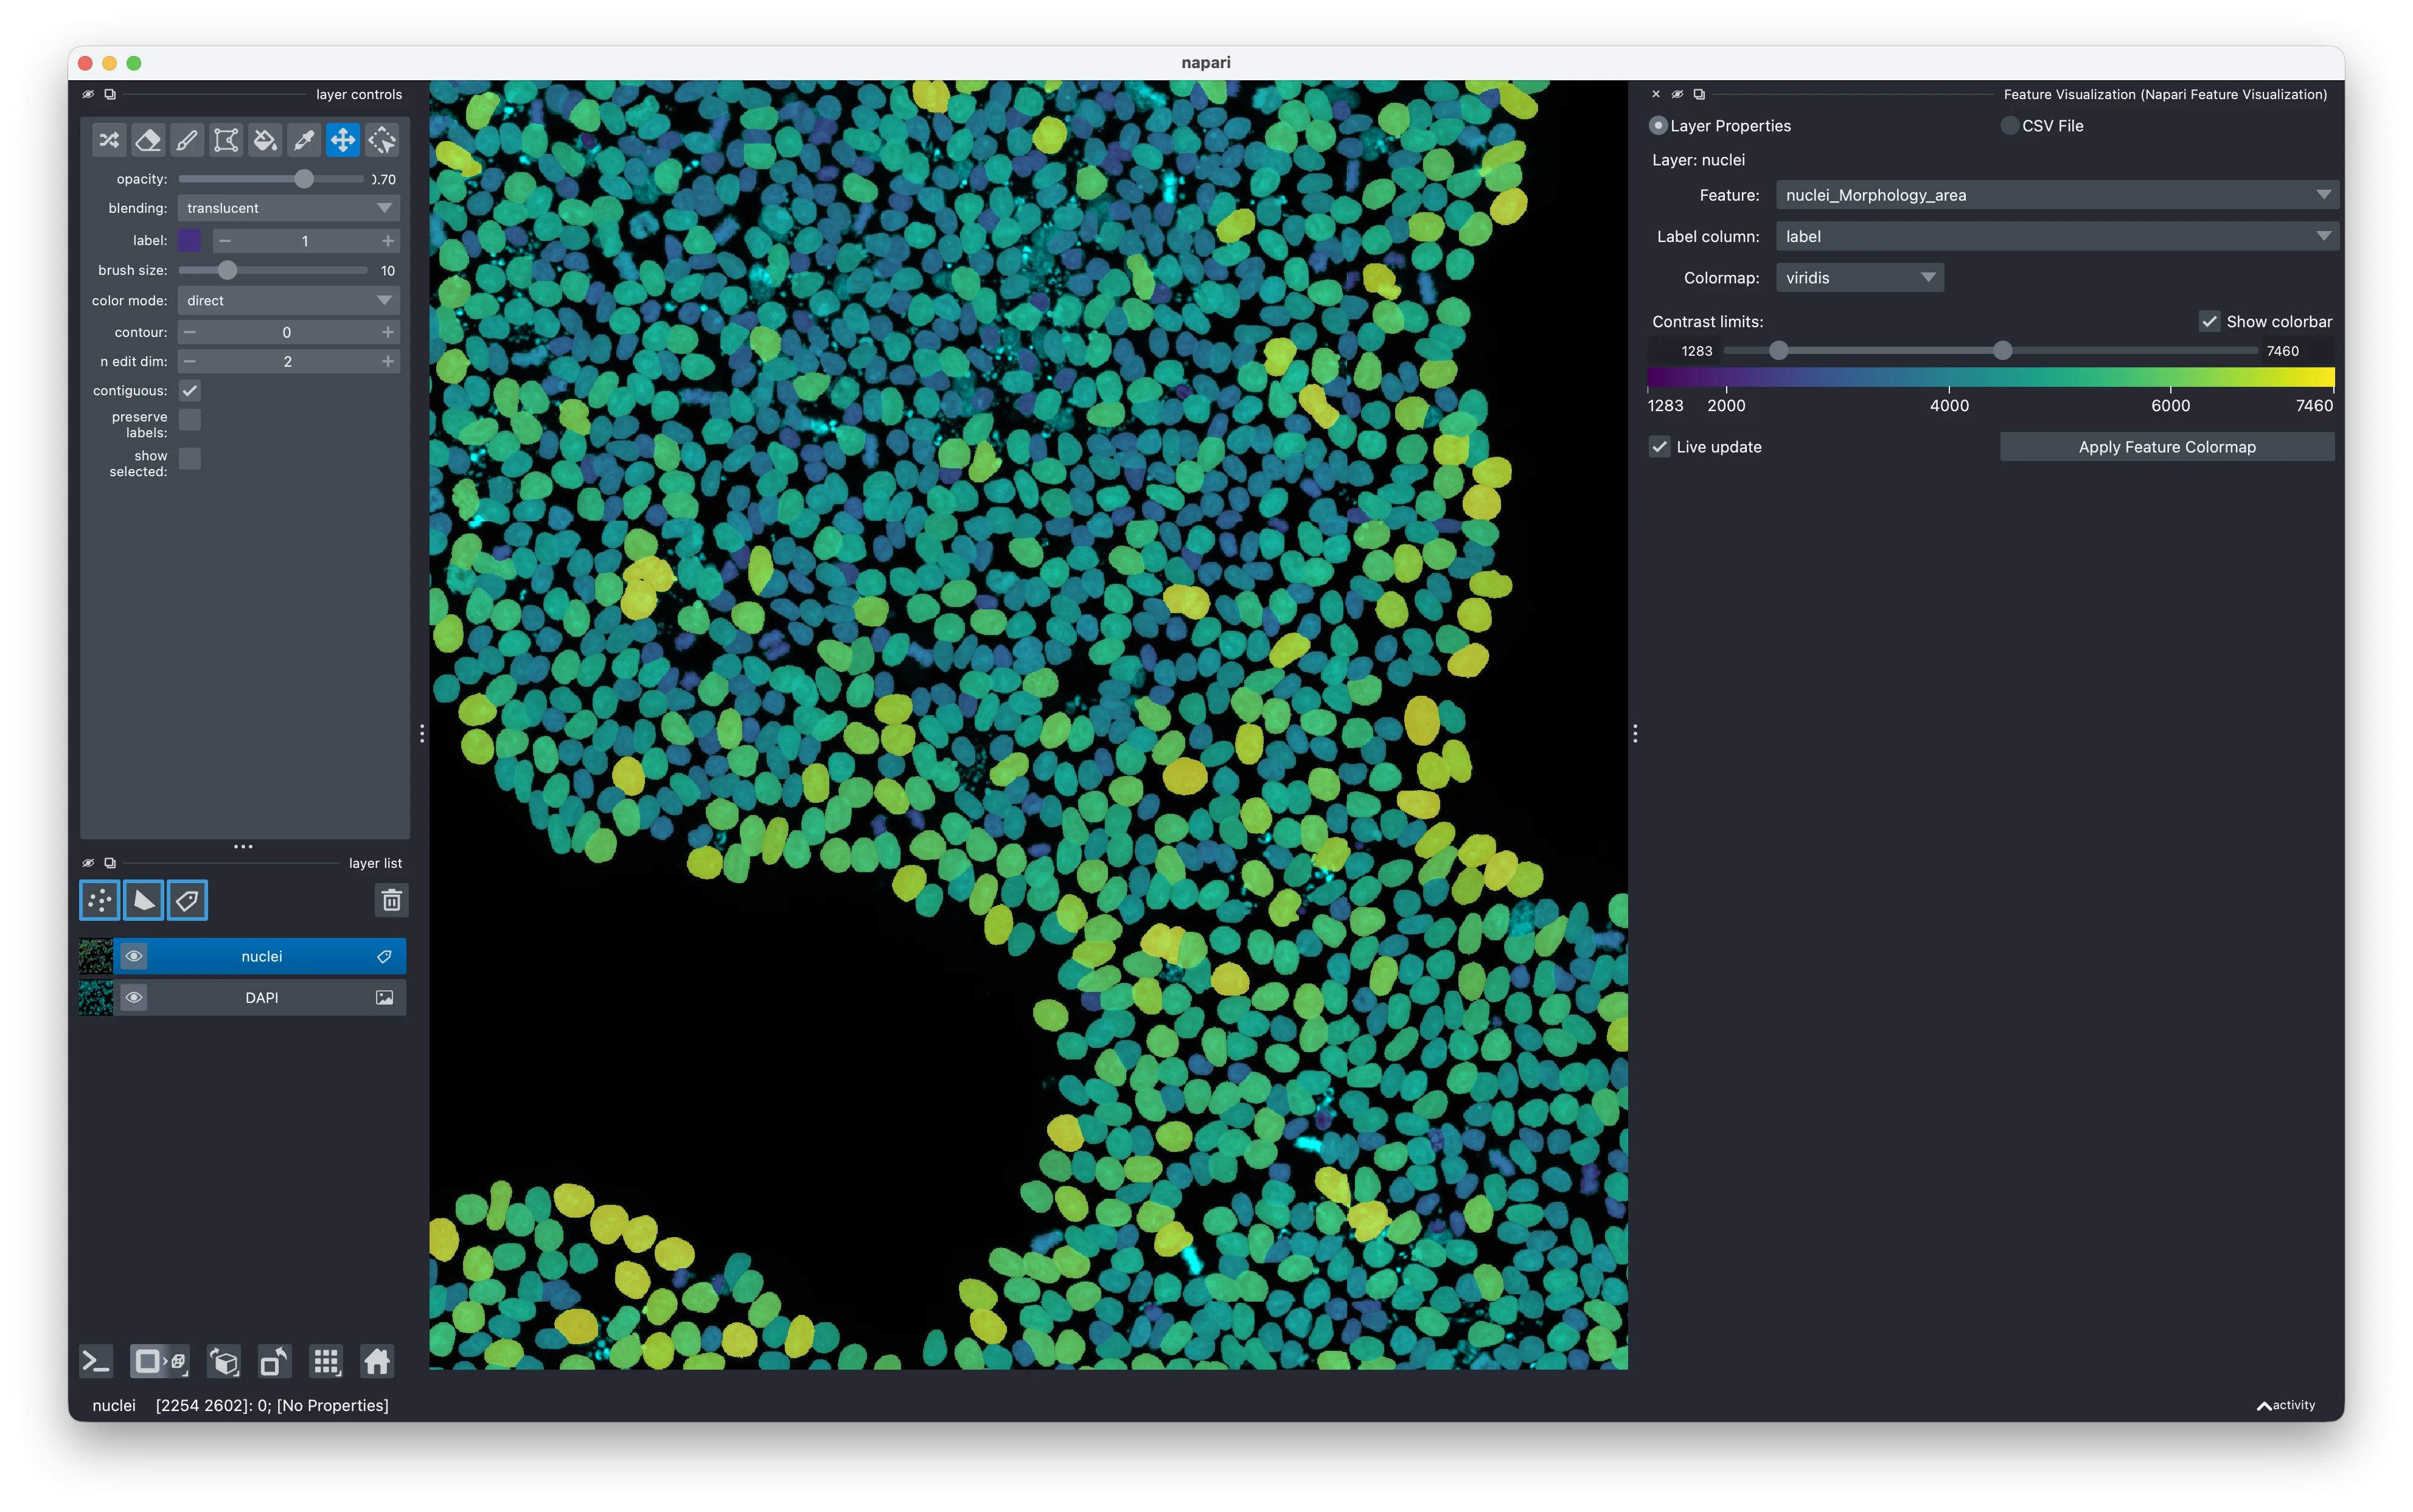Open the color mode dropdown

[x=289, y=301]
